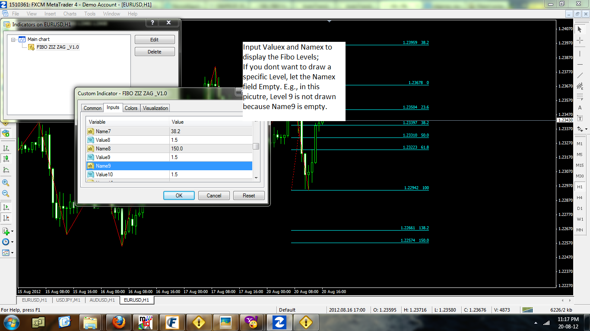Switch to the Colors tab
Image resolution: width=590 pixels, height=331 pixels.
pyautogui.click(x=131, y=108)
